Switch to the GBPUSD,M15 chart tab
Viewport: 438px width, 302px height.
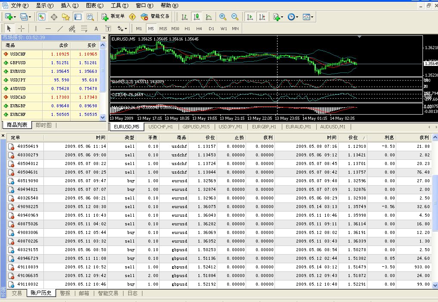196,127
